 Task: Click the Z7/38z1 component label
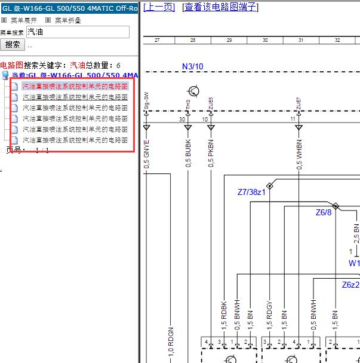coord(251,192)
